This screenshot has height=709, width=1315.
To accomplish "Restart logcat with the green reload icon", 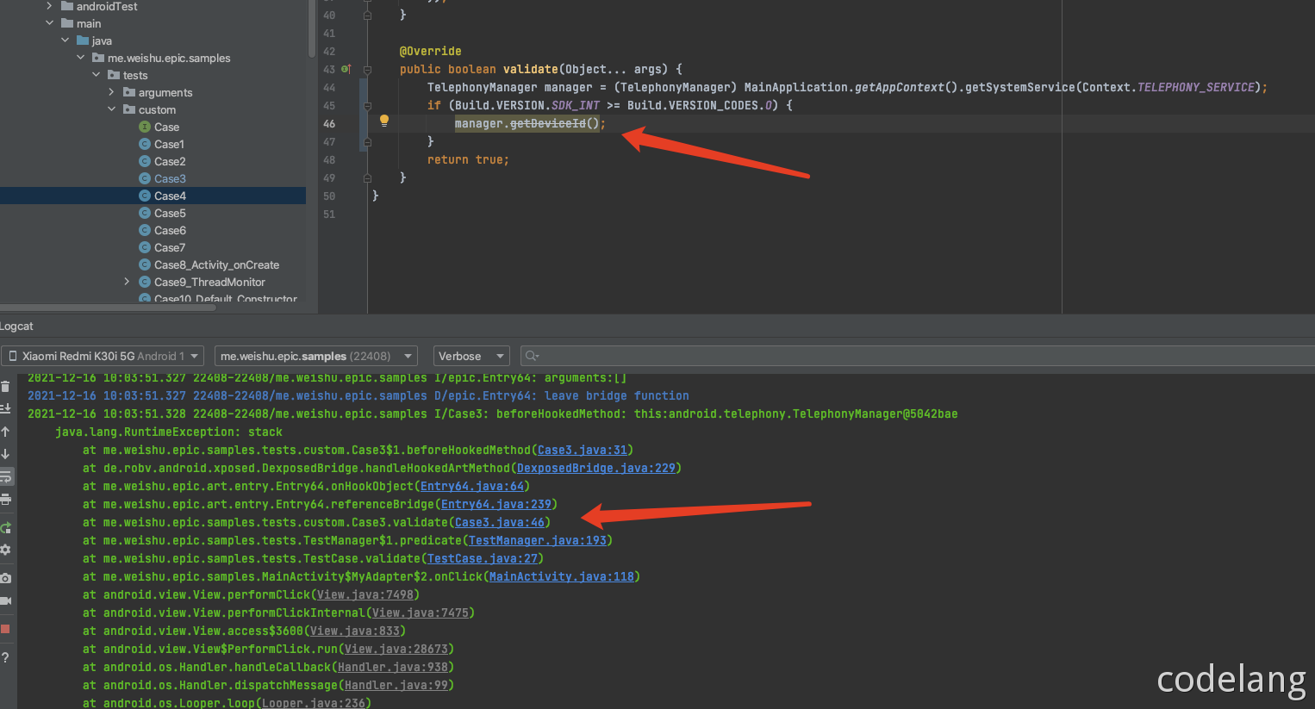I will coord(5,527).
